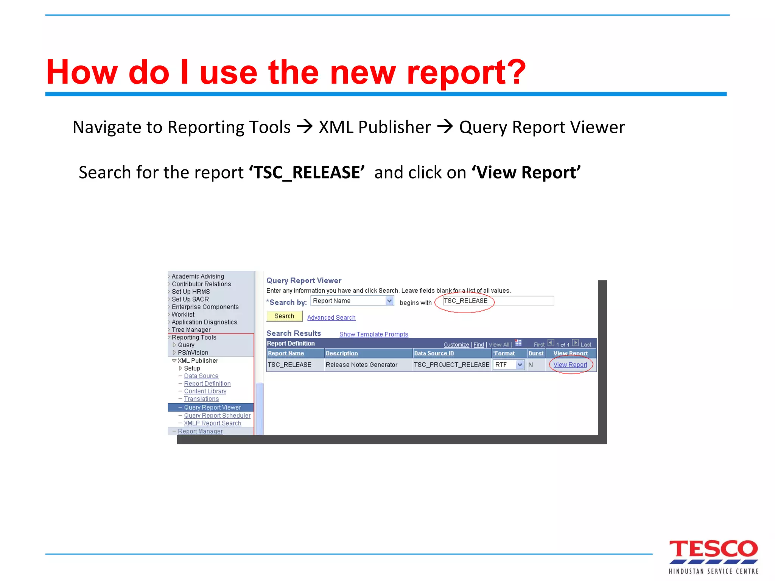Open the Set Up HRMS menu item
This screenshot has width=775, height=581.
click(191, 292)
